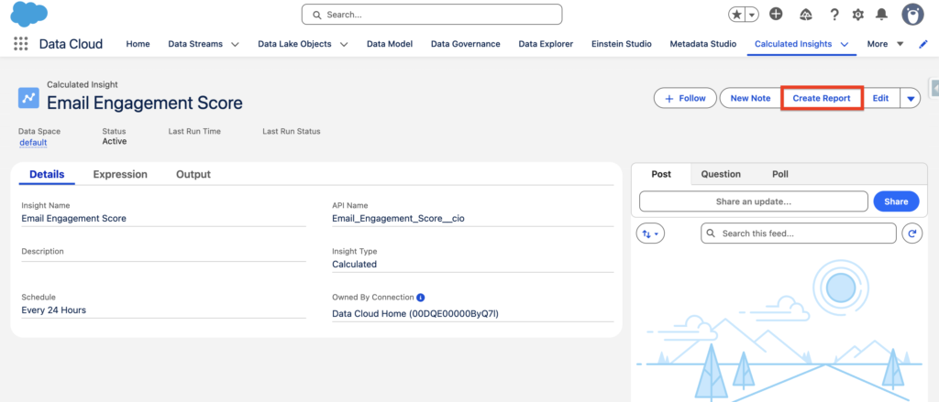The image size is (939, 402).
Task: Select the Poll tab in feed
Action: 779,174
